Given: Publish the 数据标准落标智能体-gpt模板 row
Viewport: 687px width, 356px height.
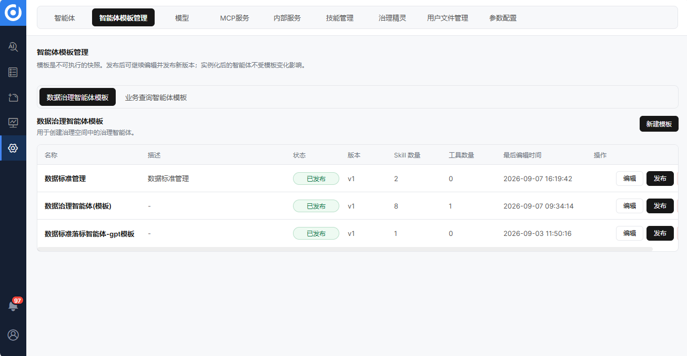Looking at the screenshot, I should coord(660,233).
